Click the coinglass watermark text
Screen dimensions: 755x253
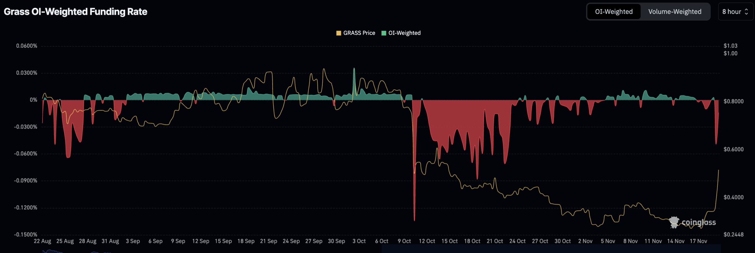point(699,222)
